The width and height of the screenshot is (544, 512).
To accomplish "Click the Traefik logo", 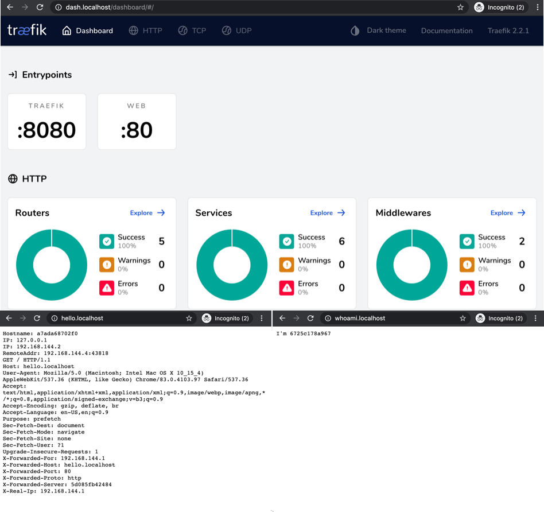I will coord(27,30).
